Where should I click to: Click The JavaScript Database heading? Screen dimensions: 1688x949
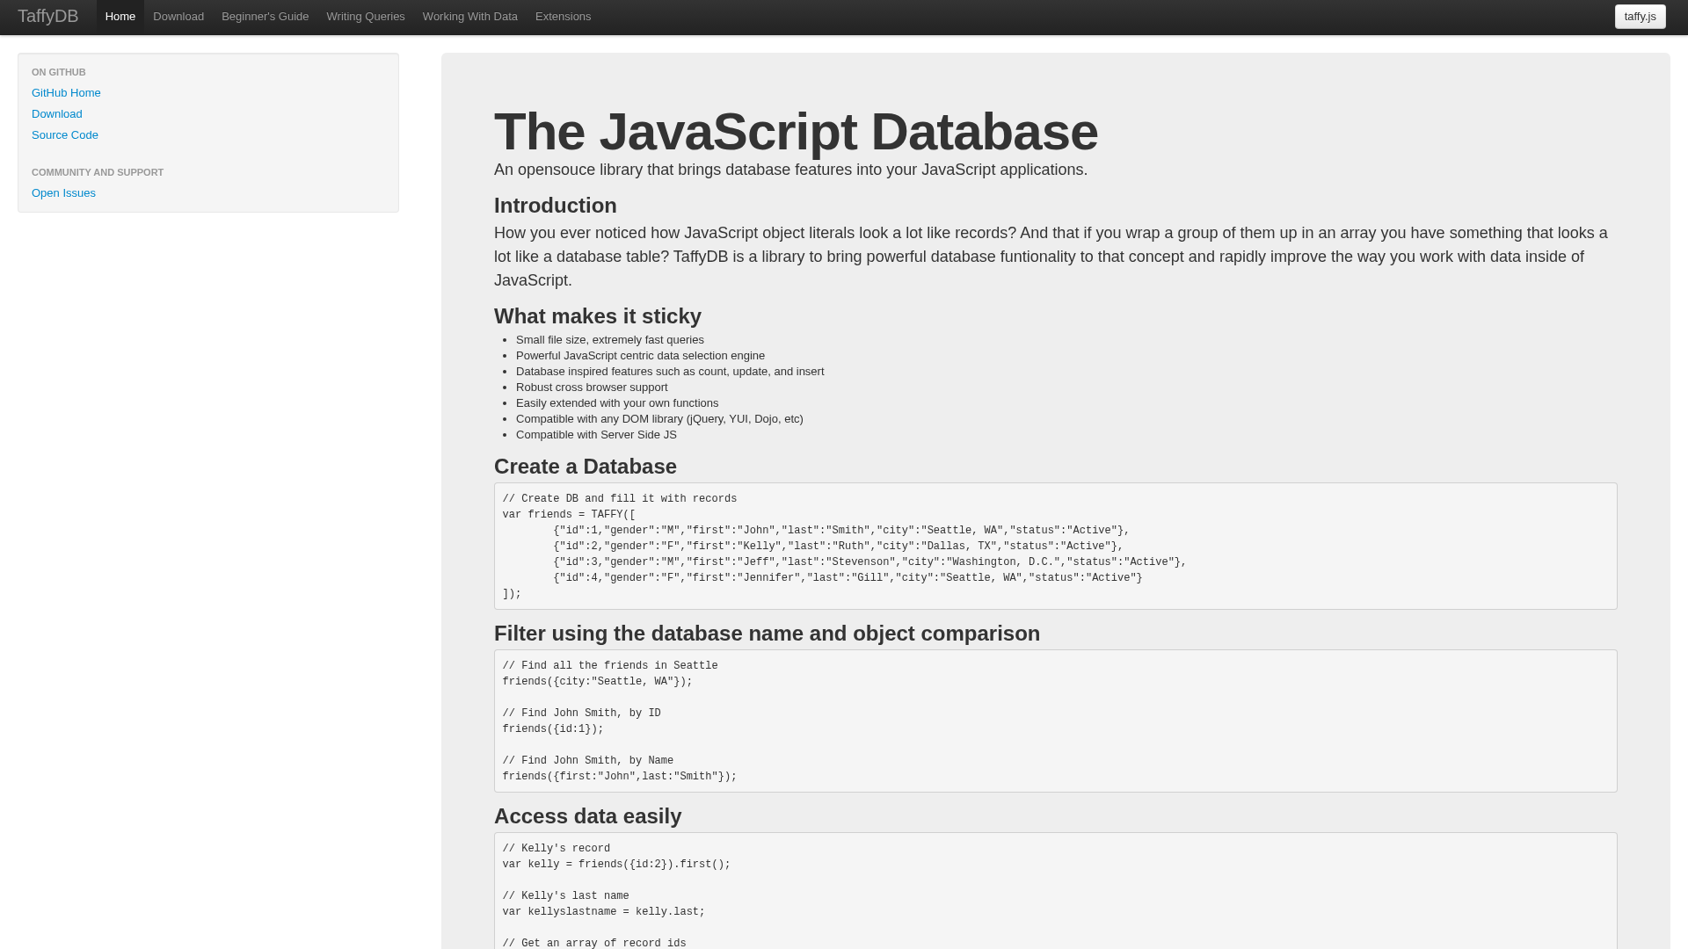point(796,132)
